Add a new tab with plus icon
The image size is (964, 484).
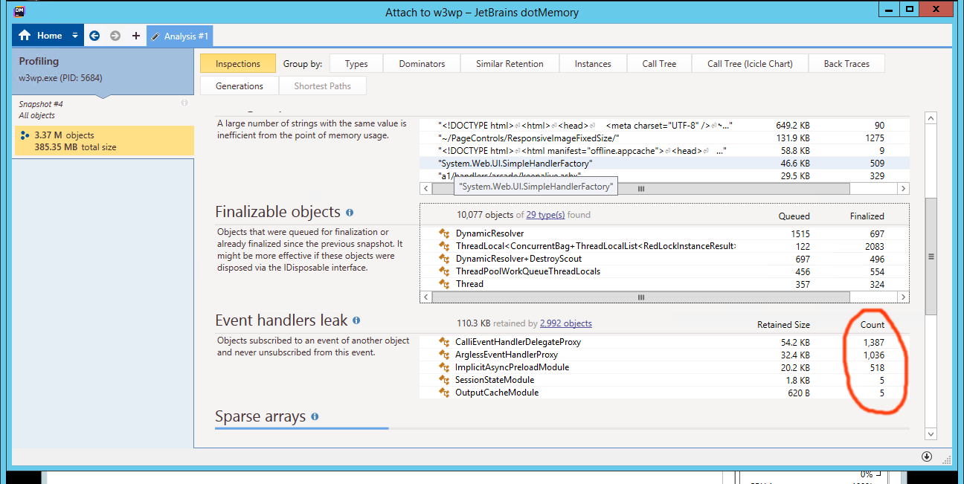(135, 36)
